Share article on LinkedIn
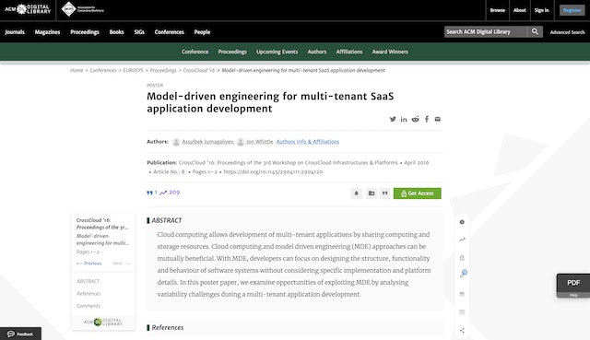This screenshot has height=340, width=590. click(x=404, y=119)
